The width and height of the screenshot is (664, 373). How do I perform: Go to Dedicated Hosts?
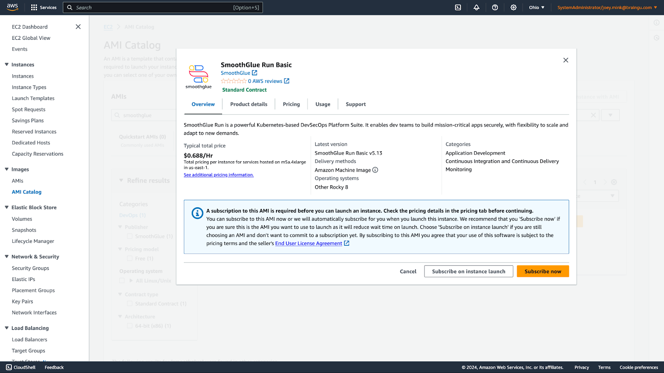click(x=31, y=143)
